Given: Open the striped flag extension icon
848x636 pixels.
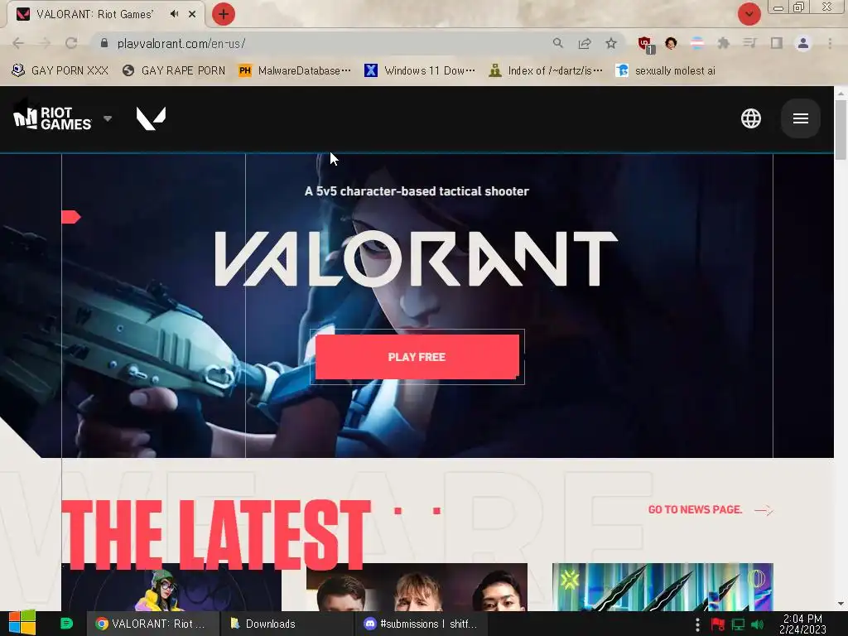Looking at the screenshot, I should click(697, 43).
